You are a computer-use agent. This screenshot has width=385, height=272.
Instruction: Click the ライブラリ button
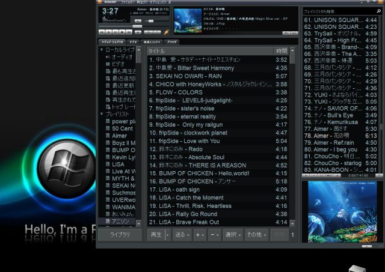pos(120,235)
